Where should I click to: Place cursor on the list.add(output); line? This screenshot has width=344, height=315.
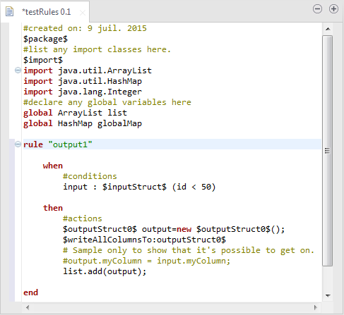(x=105, y=271)
